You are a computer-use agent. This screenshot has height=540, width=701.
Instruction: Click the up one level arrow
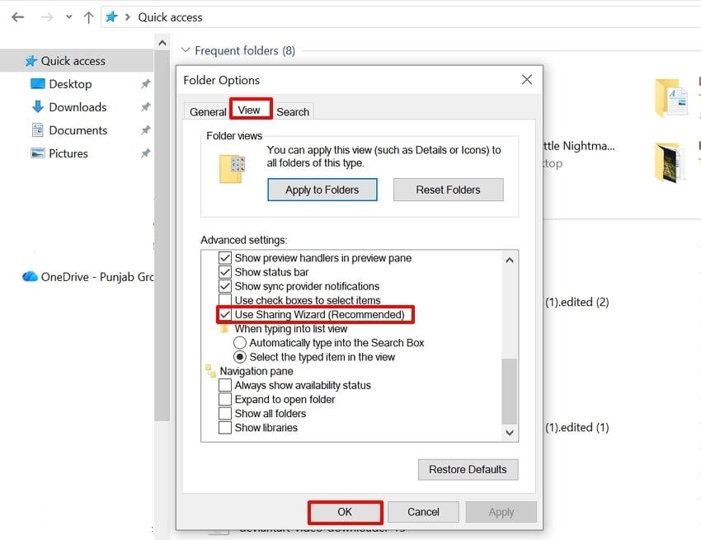(x=91, y=16)
